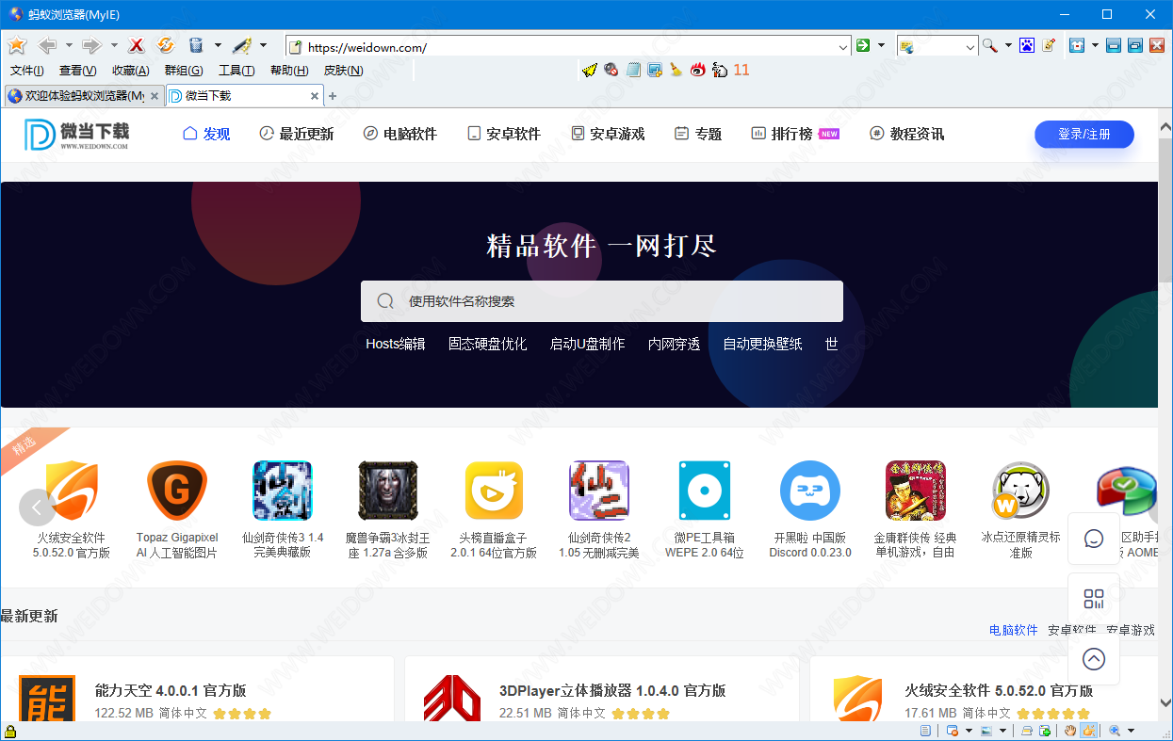Open the 微PE工具箱 app thumbnail

click(x=705, y=491)
